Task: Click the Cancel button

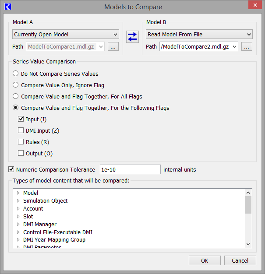Action: coord(240,260)
